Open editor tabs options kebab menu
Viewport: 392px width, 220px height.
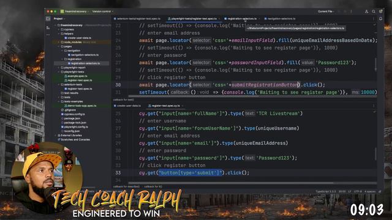click(x=374, y=19)
